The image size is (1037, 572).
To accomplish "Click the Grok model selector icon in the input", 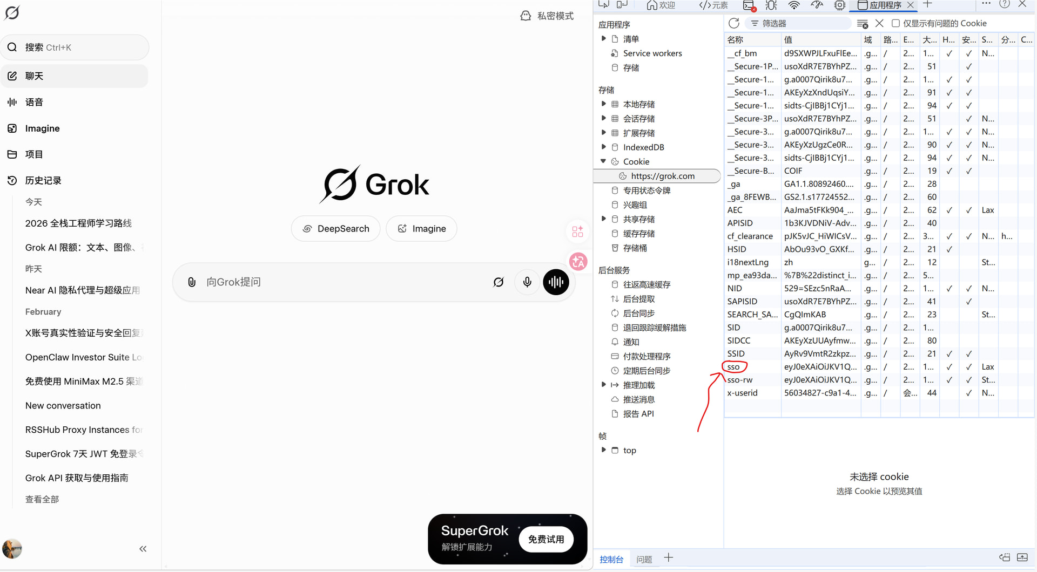I will point(499,282).
